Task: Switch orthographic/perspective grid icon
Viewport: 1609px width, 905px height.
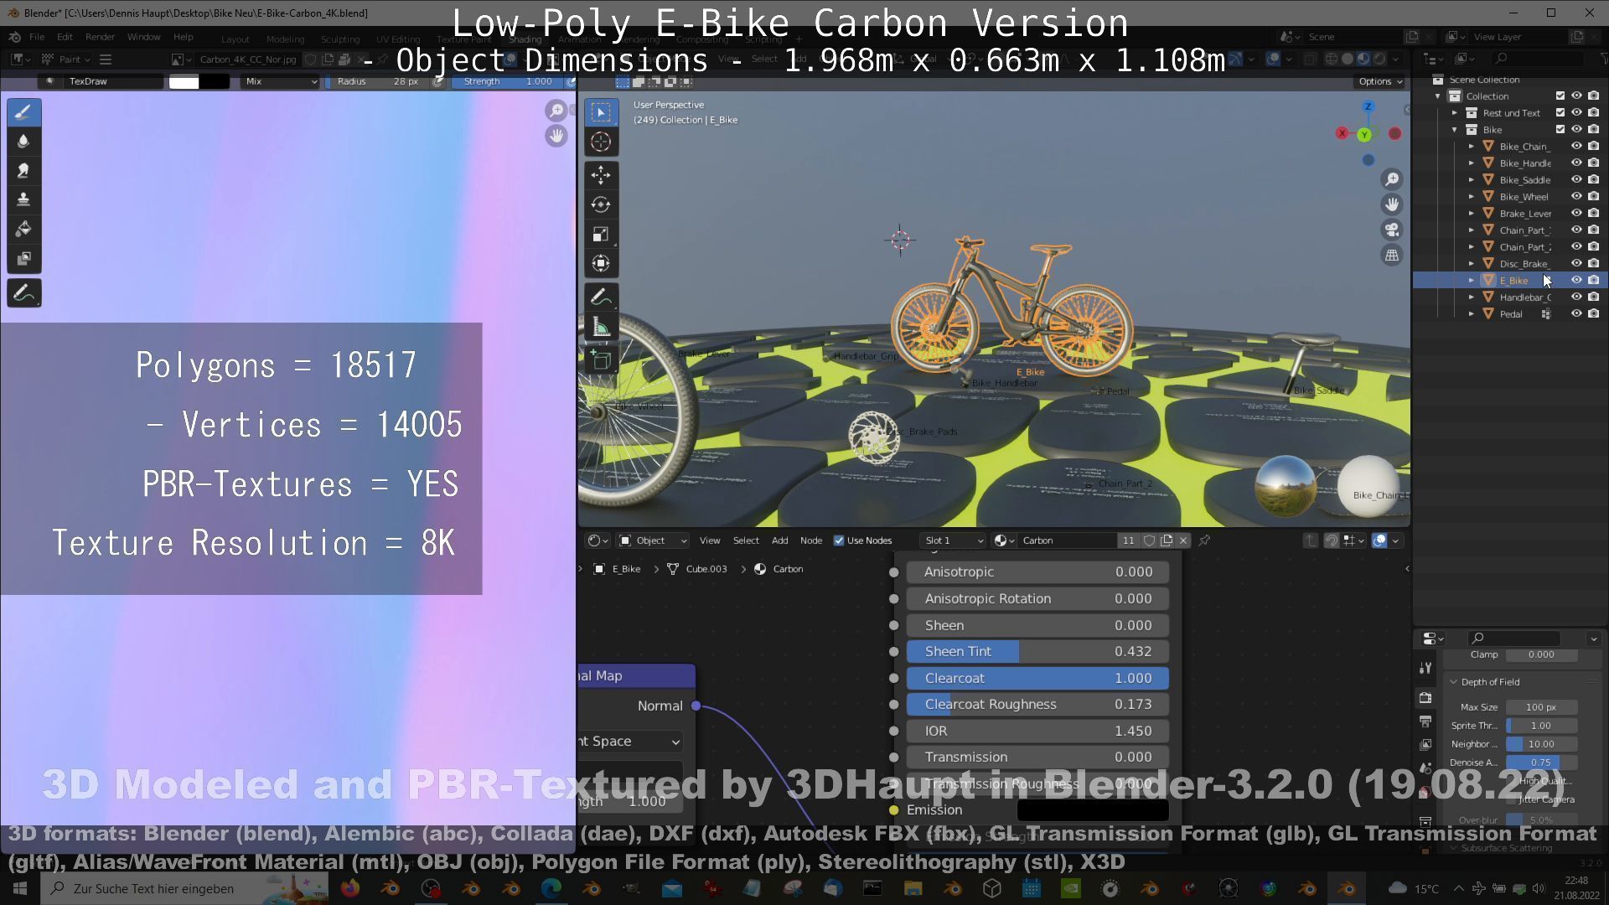Action: (x=1392, y=255)
